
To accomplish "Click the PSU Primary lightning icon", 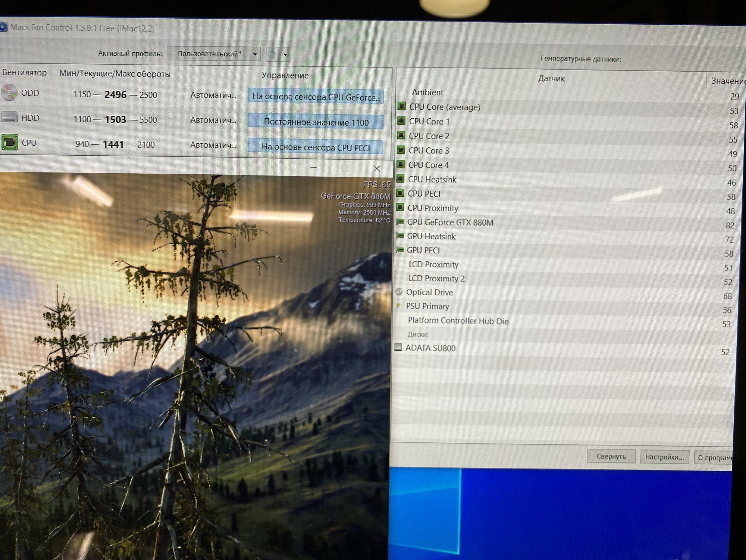I will [x=399, y=305].
